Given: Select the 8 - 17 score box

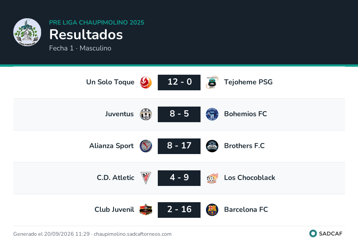Looking at the screenshot, I should click(x=179, y=146).
